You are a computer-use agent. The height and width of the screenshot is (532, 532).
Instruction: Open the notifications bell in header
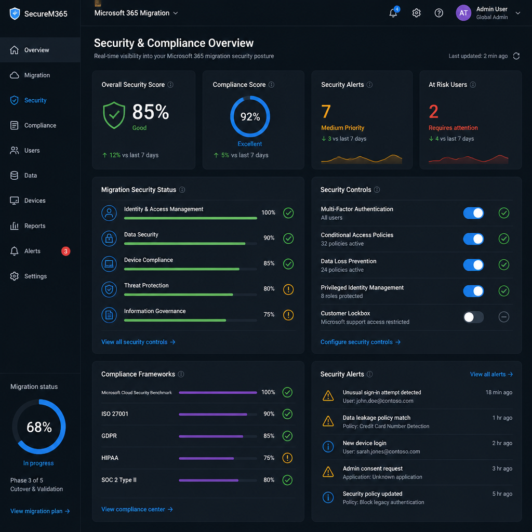tap(393, 13)
